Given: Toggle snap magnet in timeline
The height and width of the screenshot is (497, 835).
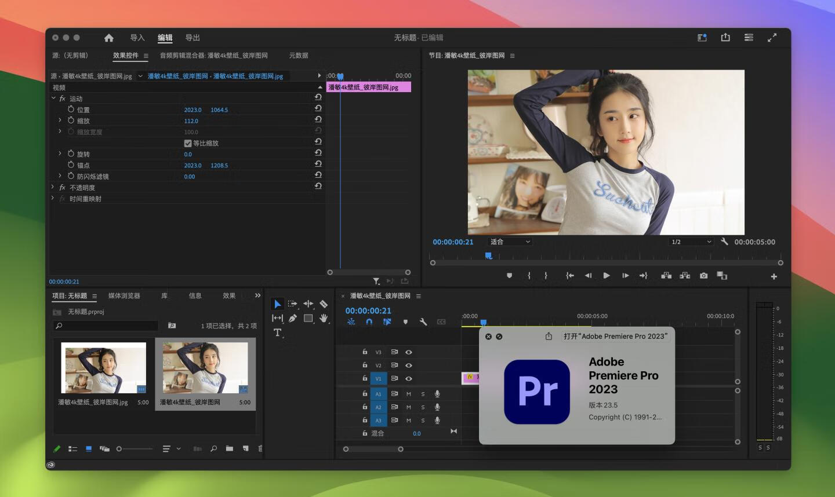Looking at the screenshot, I should click(x=369, y=321).
